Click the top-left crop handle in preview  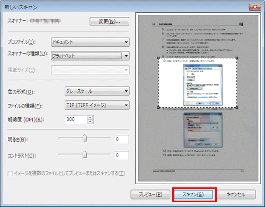[158, 58]
